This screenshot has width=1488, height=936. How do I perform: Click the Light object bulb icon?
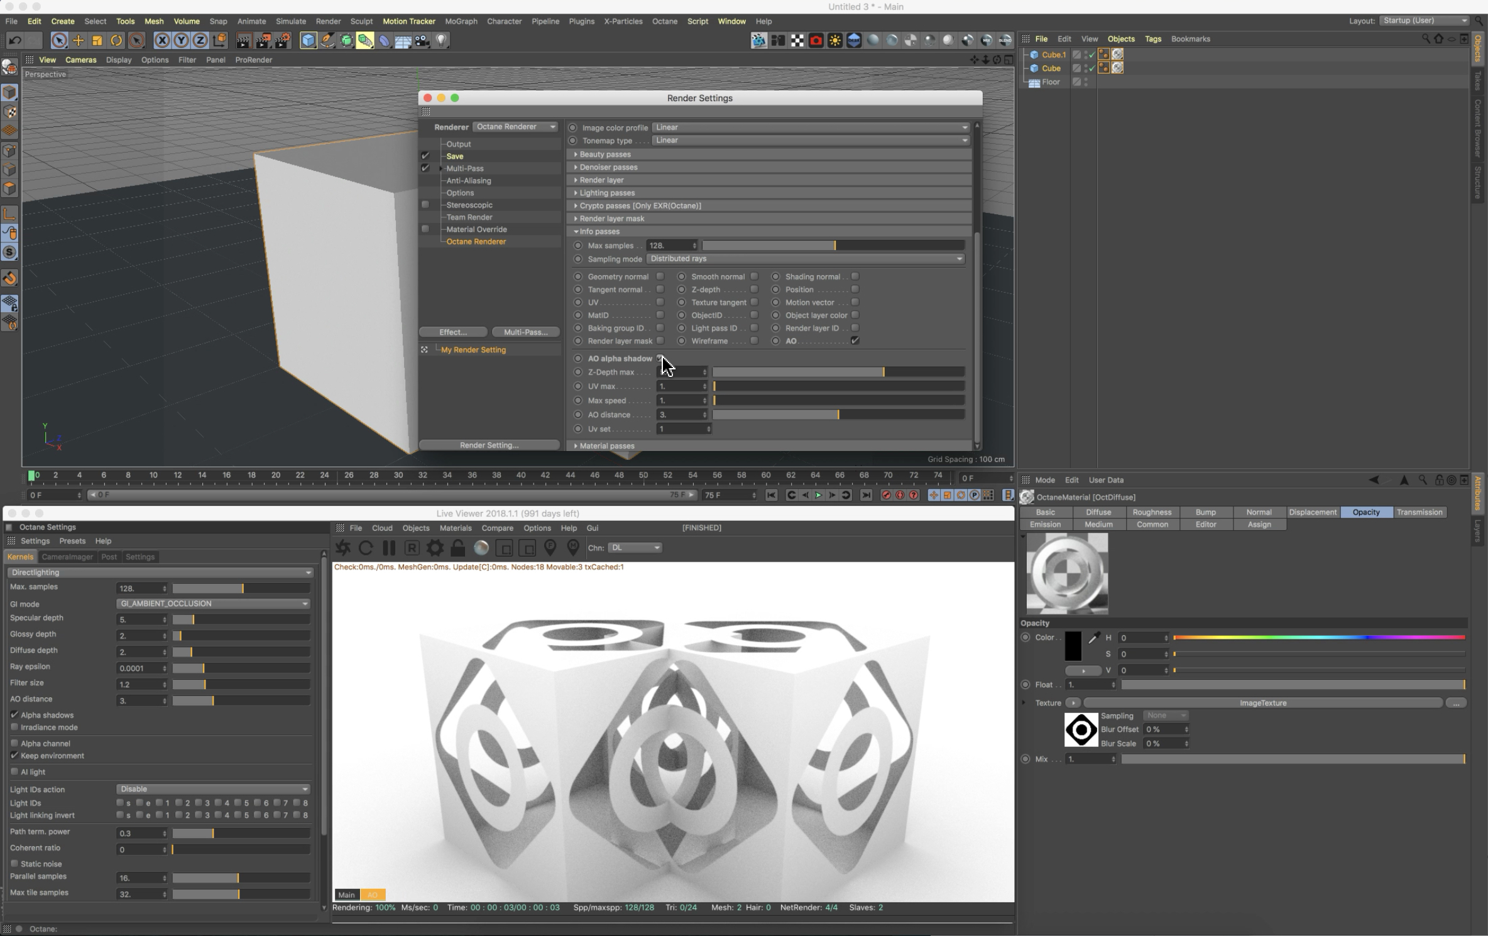[x=442, y=41]
